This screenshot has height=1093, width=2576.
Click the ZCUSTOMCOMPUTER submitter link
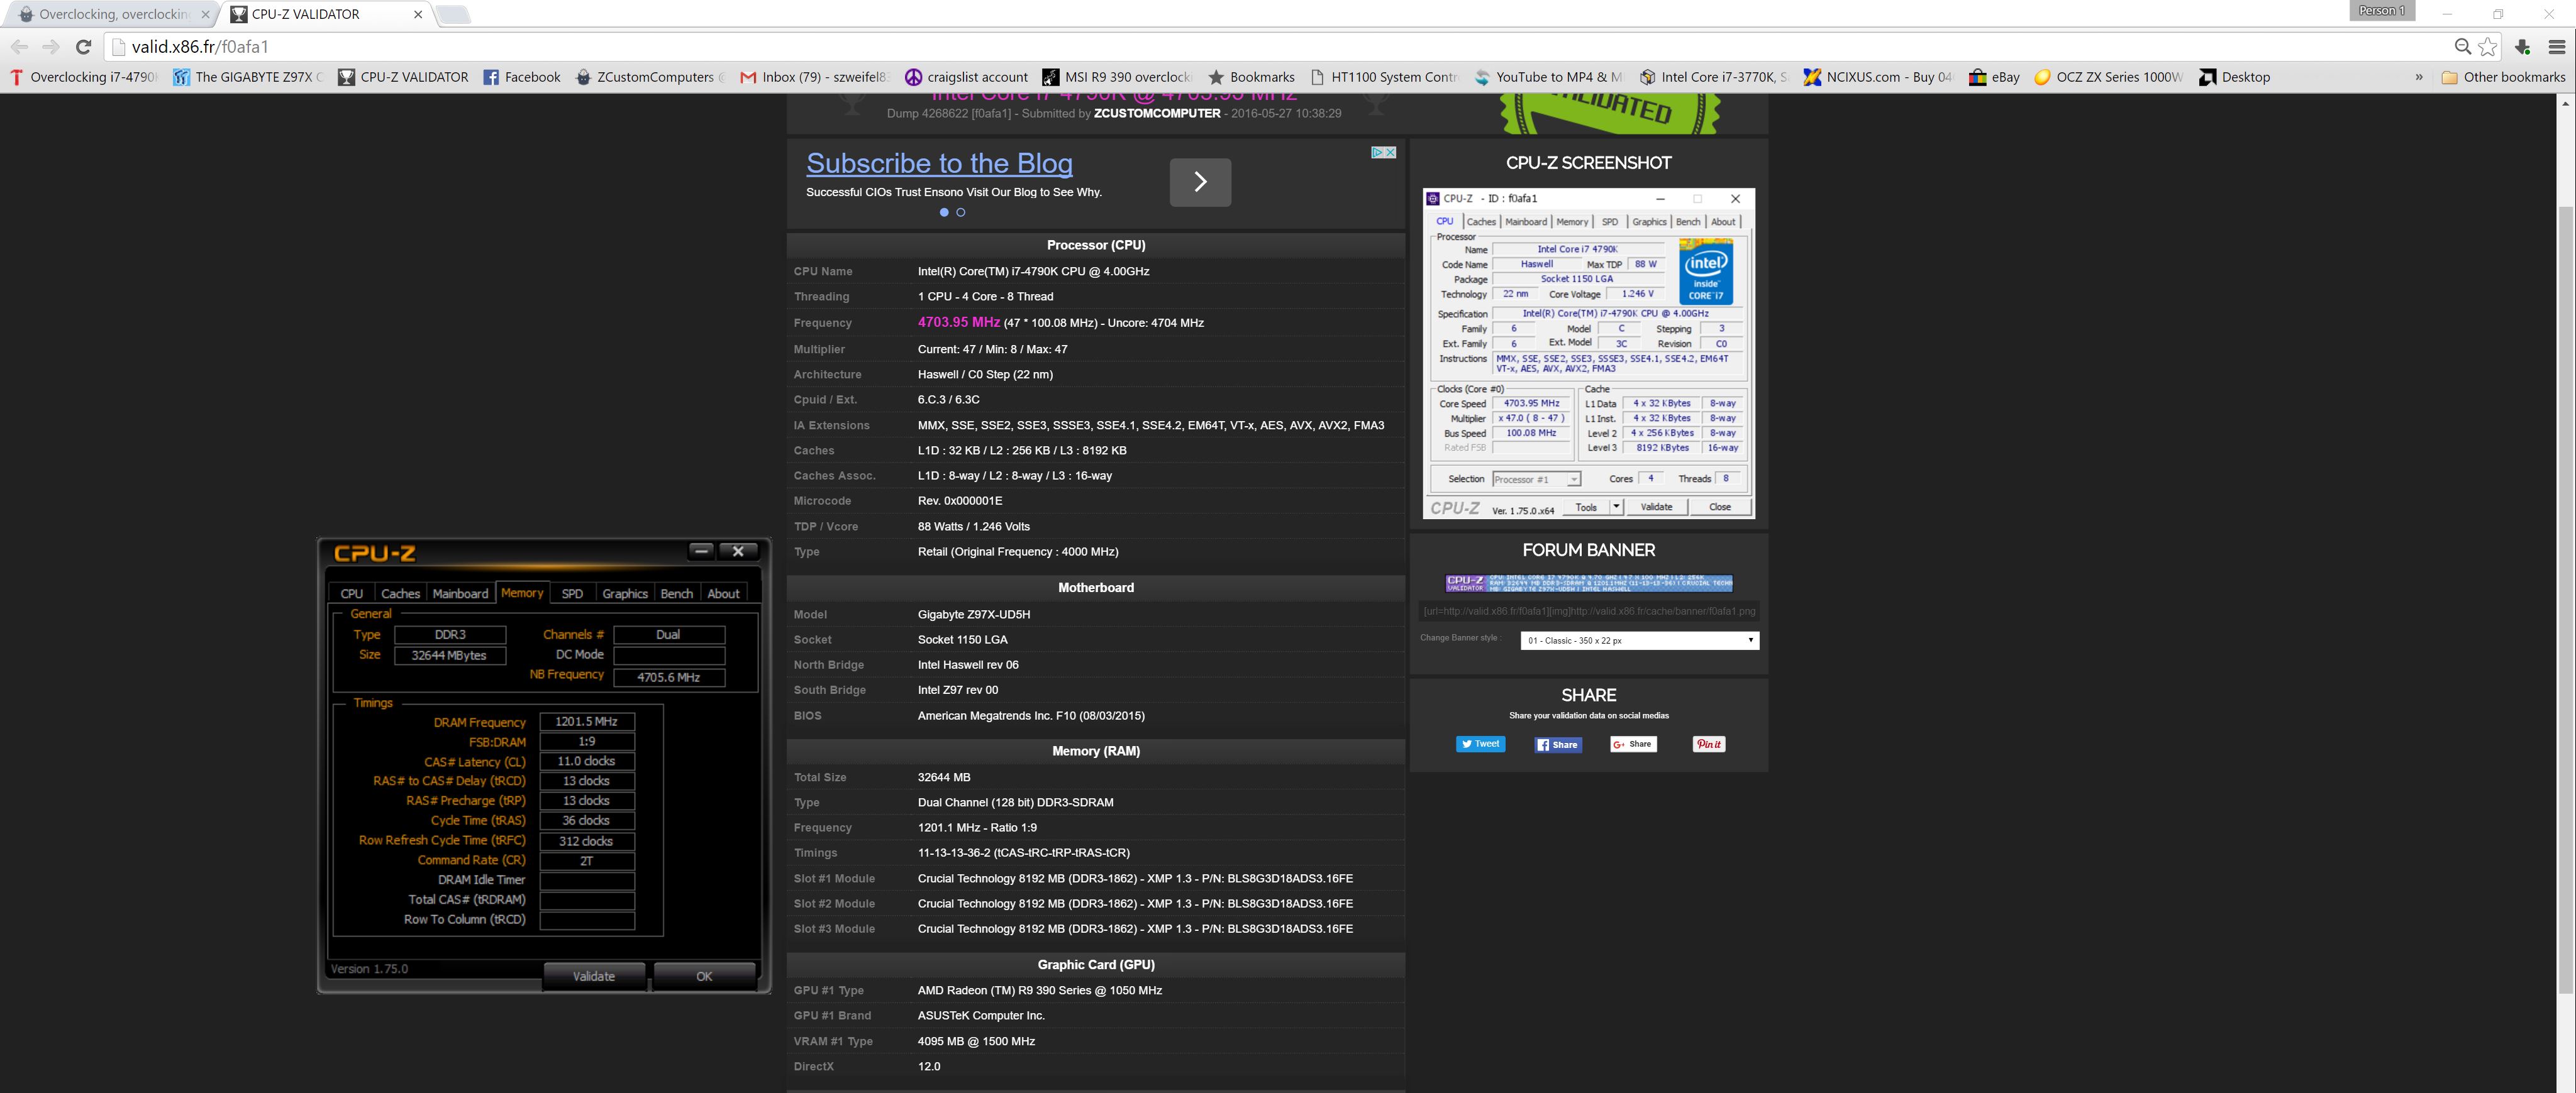(1157, 114)
